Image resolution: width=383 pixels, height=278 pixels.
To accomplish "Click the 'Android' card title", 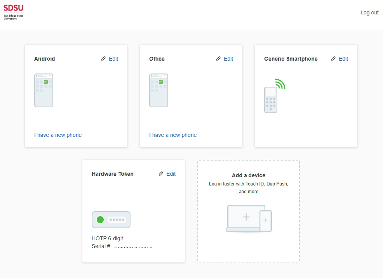I will click(44, 59).
